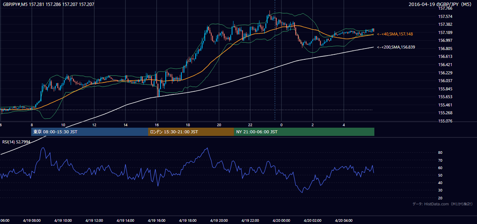477x224 pixels.
Task: Click the NY 21:00-06:00 JST session bar
Action: [x=304, y=132]
